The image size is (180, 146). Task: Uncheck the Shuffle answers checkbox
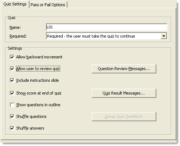[12, 128]
